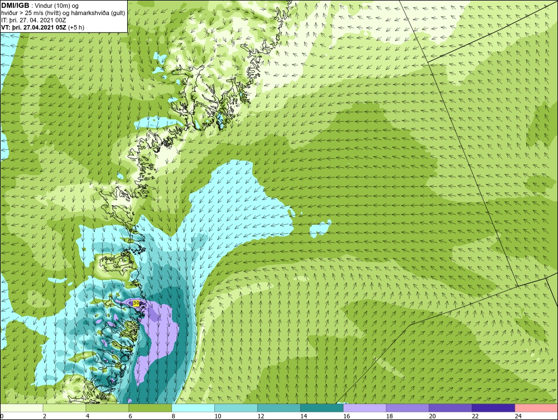Click the yellow 30 gust label
The image size is (558, 420).
pos(136,303)
